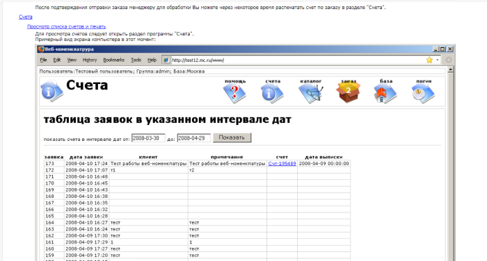Click the т2 note cell
Screen dimensions: 487x261
click(227, 170)
